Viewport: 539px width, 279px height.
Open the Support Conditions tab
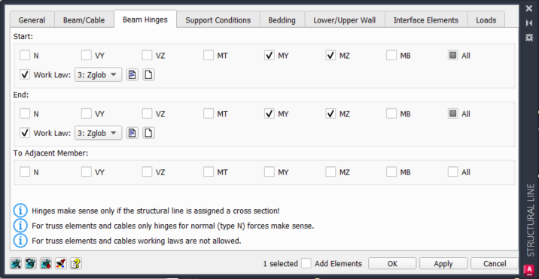point(218,20)
